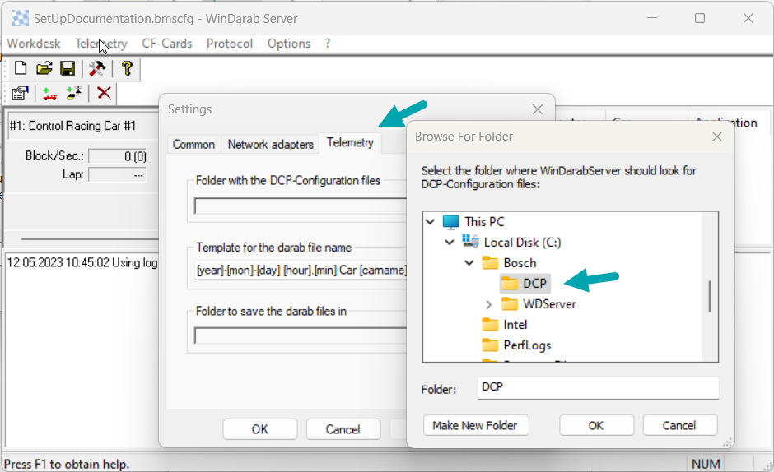The height and width of the screenshot is (472, 774).
Task: Confirm folder with OK in Browse dialog
Action: [x=596, y=425]
